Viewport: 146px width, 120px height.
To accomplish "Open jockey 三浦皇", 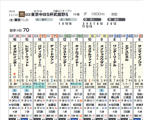I will click(x=127, y=97).
